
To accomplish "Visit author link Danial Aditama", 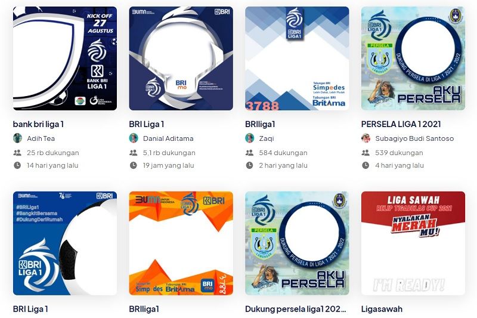I will 168,138.
